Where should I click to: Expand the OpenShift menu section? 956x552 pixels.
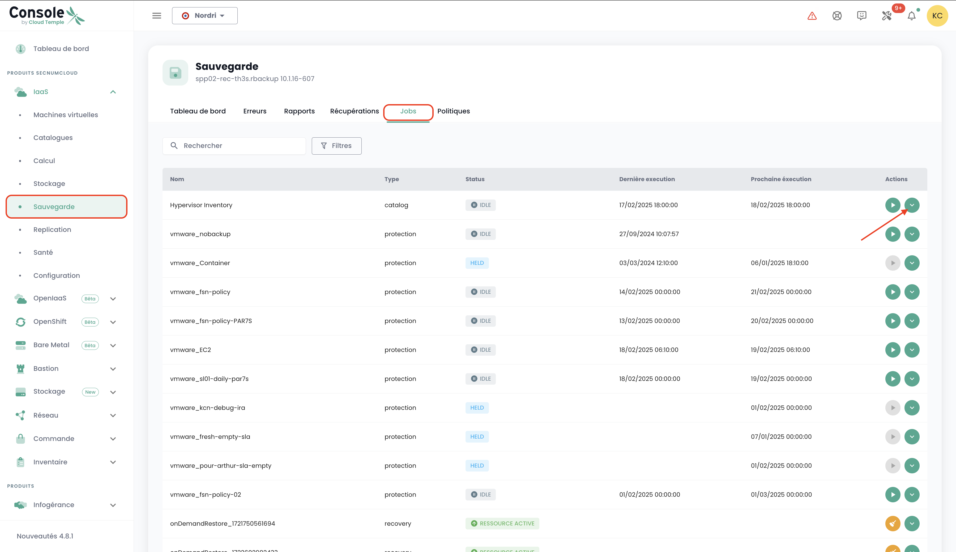(113, 322)
